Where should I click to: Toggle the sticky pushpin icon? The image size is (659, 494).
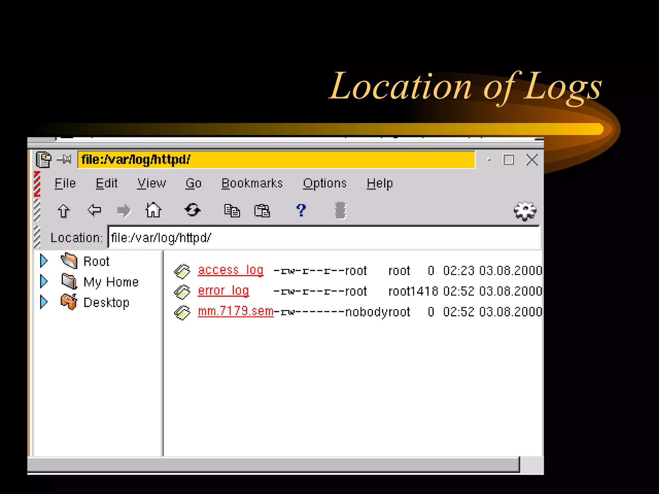click(x=64, y=159)
